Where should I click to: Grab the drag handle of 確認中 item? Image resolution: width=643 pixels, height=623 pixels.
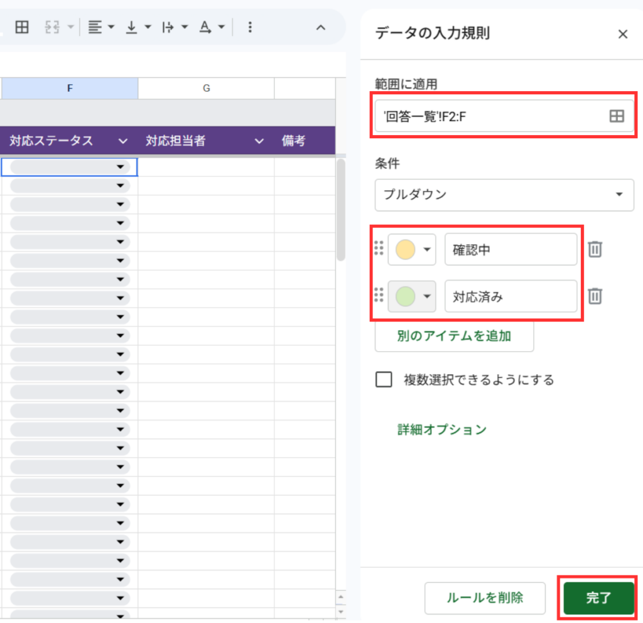(x=379, y=247)
